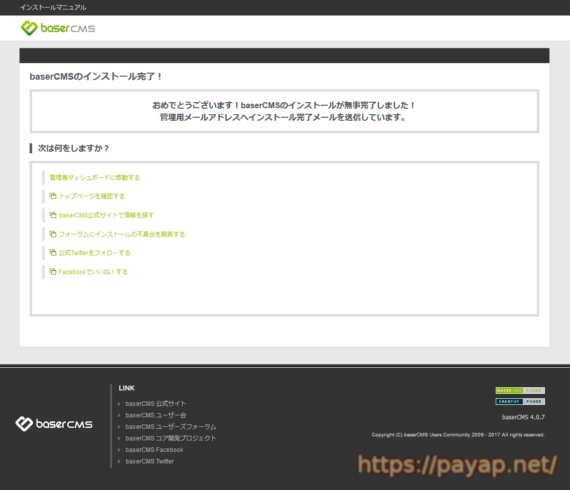The width and height of the screenshot is (570, 490).
Task: Open the インストールマニュアル link
Action: (53, 7)
